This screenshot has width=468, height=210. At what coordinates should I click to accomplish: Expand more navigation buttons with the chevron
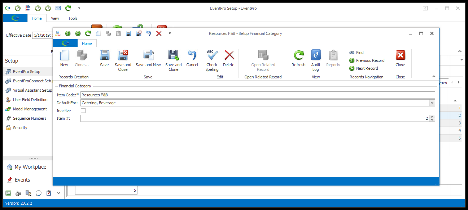tap(59, 193)
